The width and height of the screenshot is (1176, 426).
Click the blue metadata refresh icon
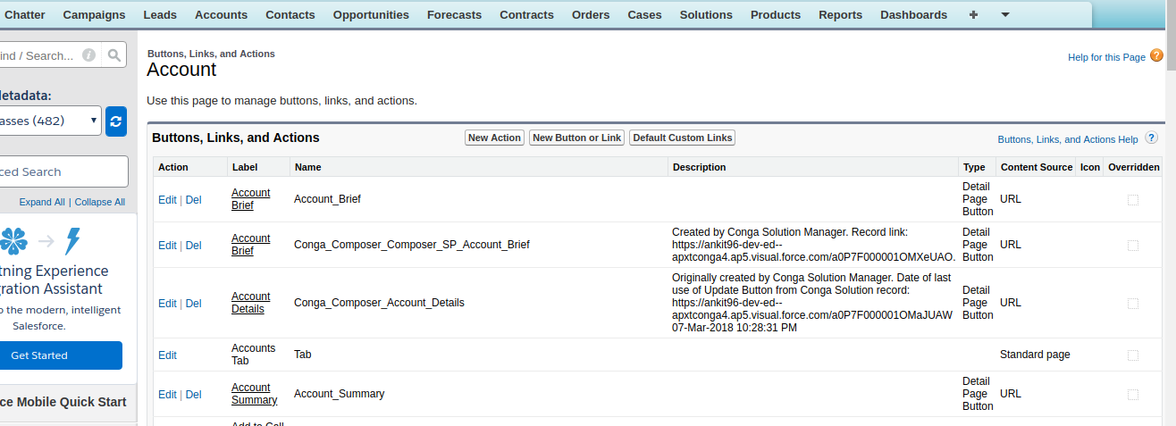(x=116, y=121)
